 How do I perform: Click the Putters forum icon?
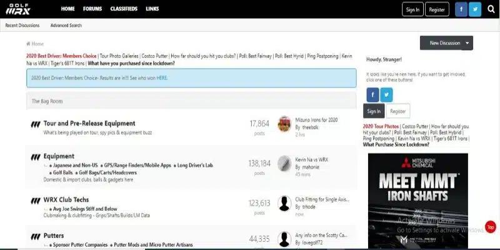point(36,236)
